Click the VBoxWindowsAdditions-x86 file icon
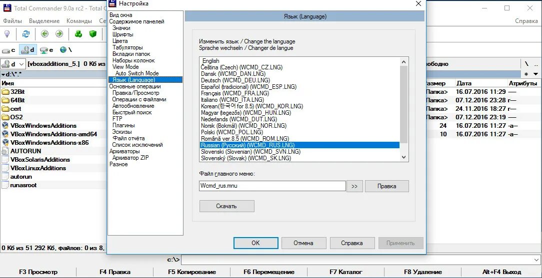Screen dimensions: 542x278 pos(5,142)
